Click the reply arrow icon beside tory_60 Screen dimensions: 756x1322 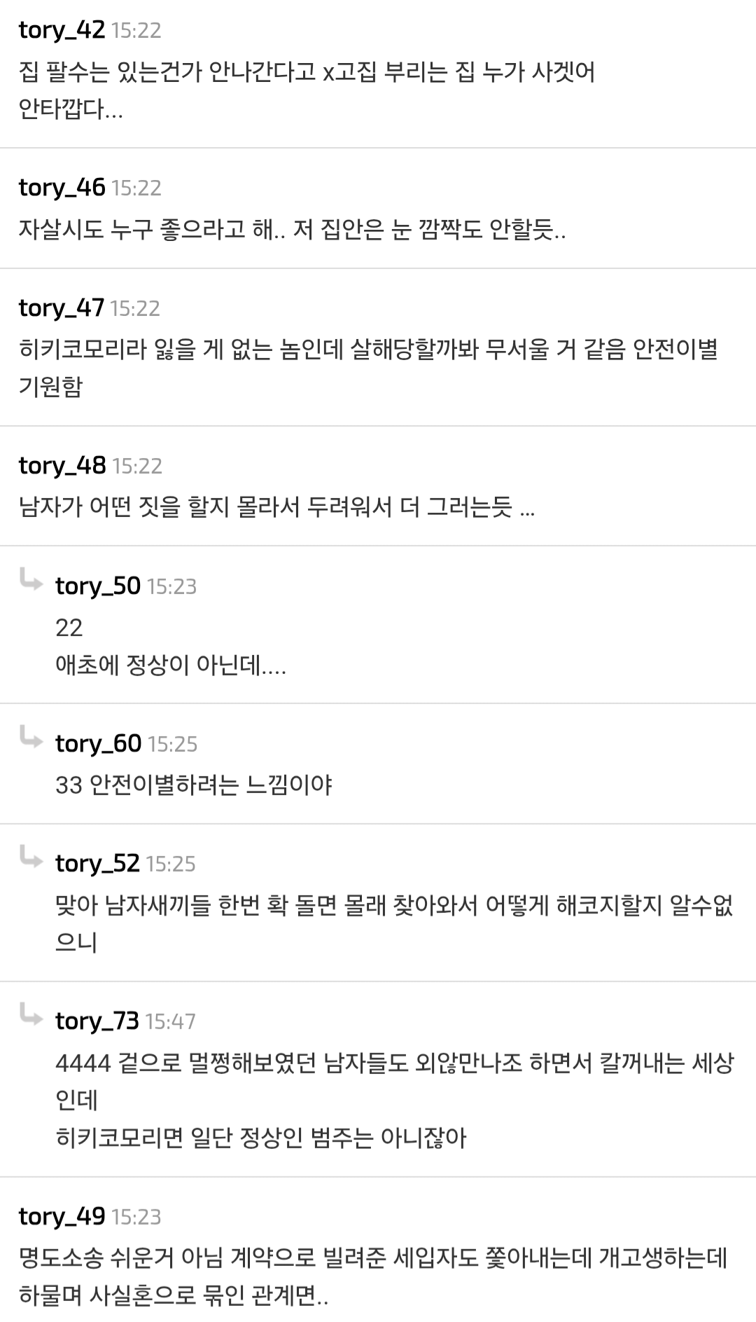(31, 738)
